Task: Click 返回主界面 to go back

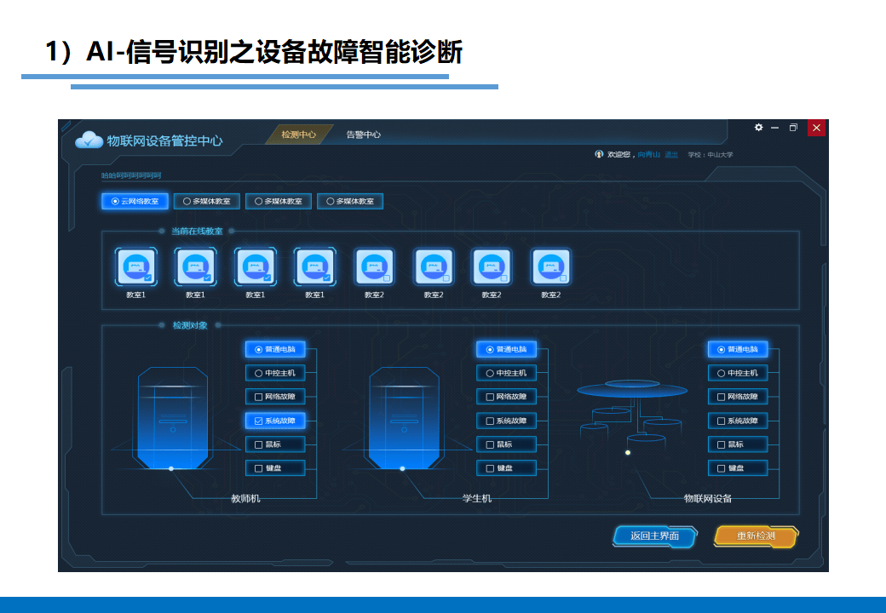Action: pyautogui.click(x=653, y=536)
